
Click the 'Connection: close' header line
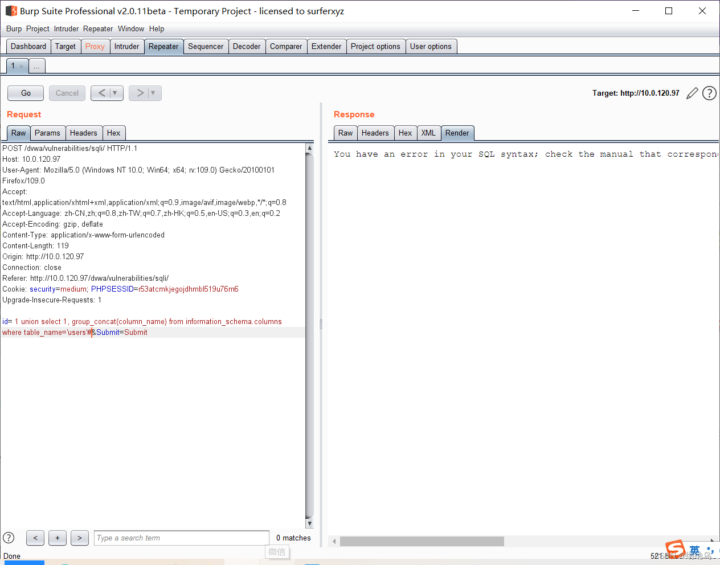coord(32,268)
